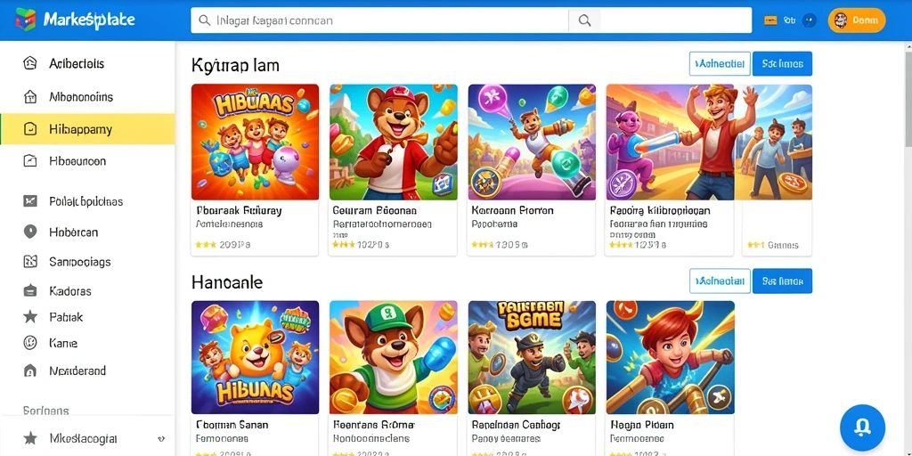The height and width of the screenshot is (456, 912).
Task: Open the Hibuaas game thumbnail in first row
Action: (x=255, y=142)
